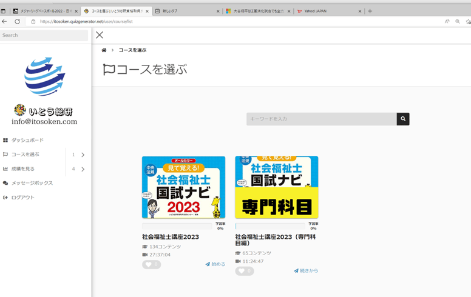Screen dimensions: 471x297
Task: Click the browser refresh icon
Action: pos(17,21)
